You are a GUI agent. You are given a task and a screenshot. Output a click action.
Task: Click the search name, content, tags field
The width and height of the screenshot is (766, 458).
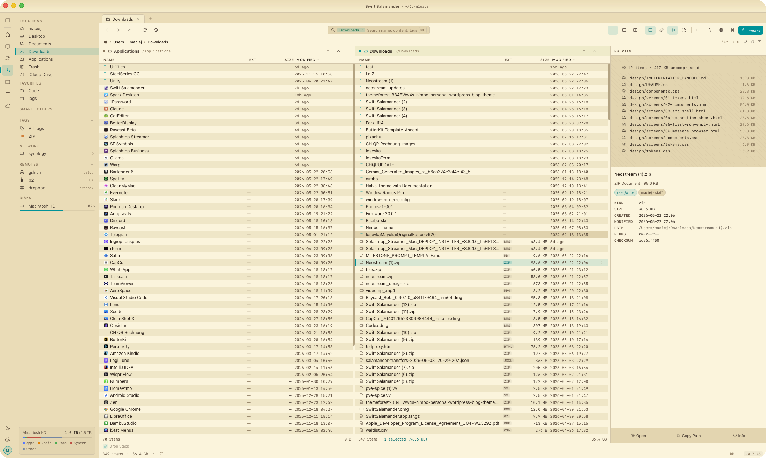tap(391, 30)
